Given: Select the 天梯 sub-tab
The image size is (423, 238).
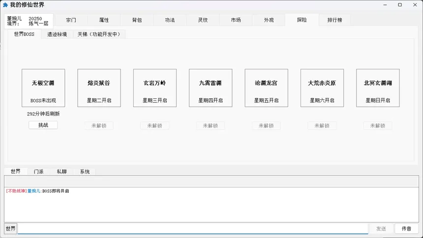Looking at the screenshot, I should coord(99,34).
